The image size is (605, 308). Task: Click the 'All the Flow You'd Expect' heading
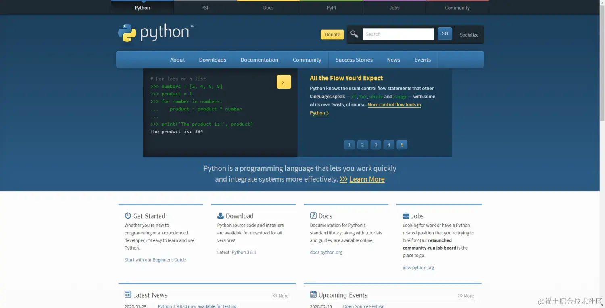coord(346,78)
